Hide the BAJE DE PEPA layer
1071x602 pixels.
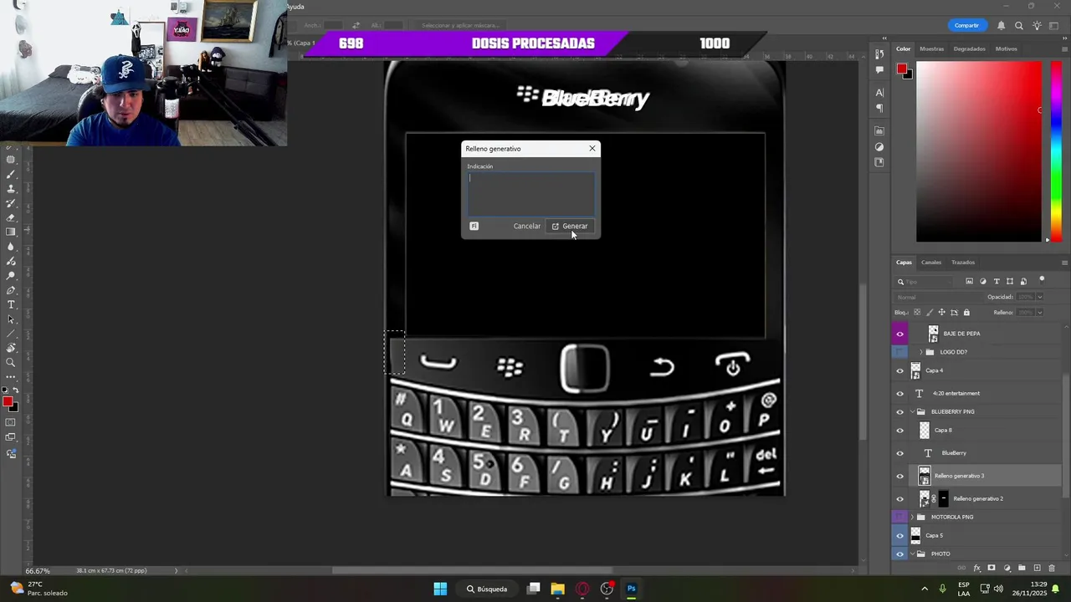click(x=900, y=334)
